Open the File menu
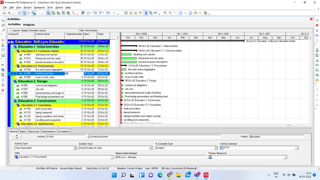The height and width of the screenshot is (180, 320). [5, 8]
